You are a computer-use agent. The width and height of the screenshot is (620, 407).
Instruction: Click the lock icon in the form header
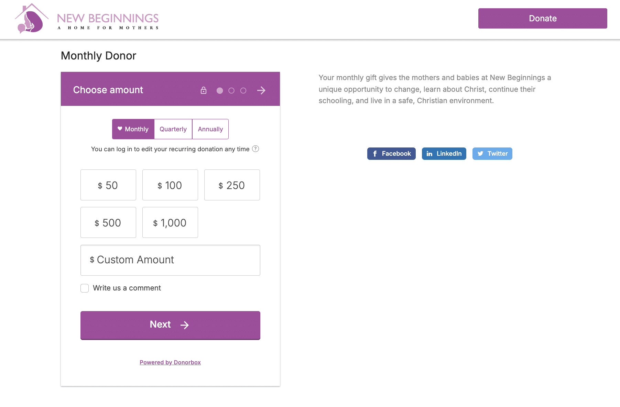pyautogui.click(x=204, y=90)
